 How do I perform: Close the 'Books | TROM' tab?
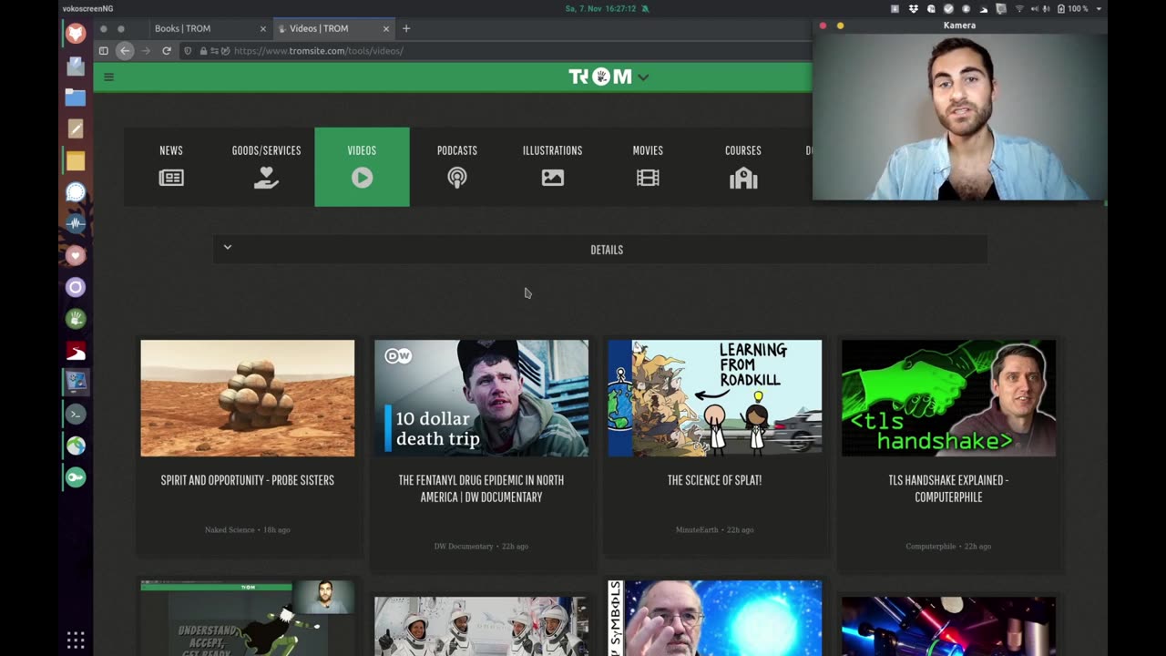(263, 28)
